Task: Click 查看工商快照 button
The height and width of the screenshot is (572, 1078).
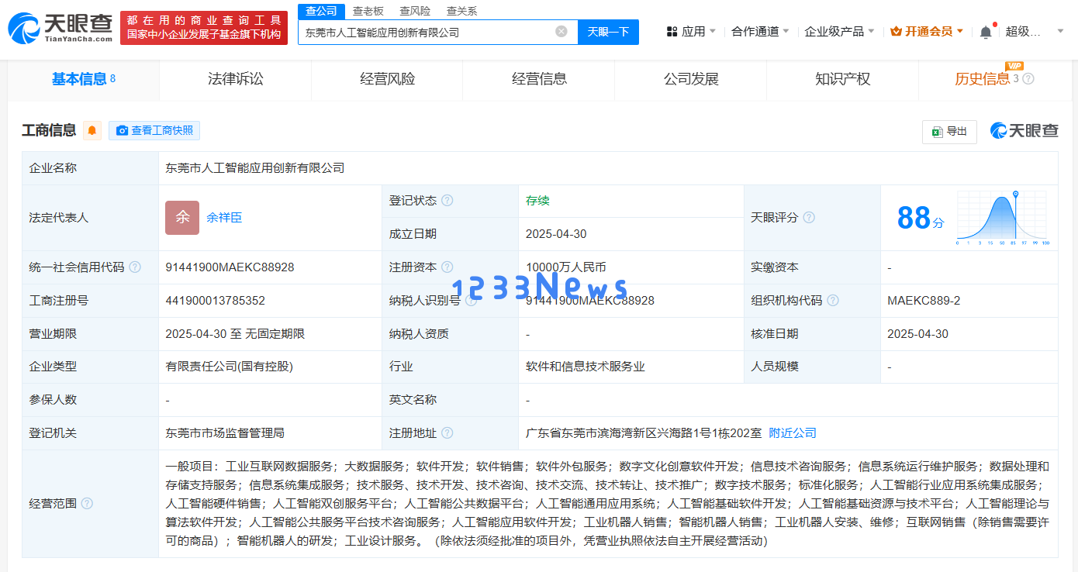Action: point(154,130)
